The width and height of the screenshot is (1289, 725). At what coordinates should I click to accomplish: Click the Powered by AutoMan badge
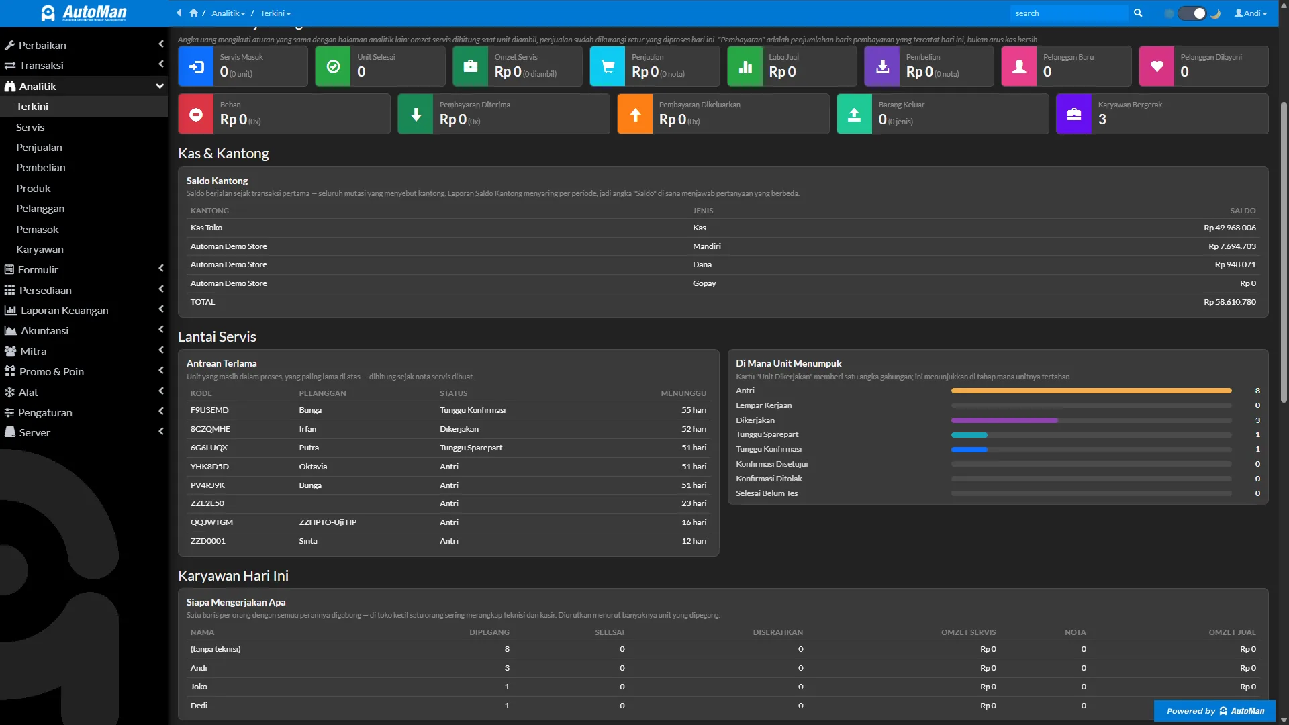tap(1214, 711)
